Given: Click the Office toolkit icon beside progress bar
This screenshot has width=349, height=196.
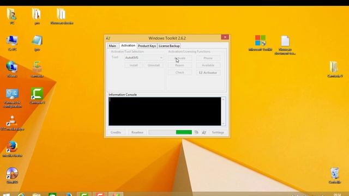Looking at the screenshot, I should pos(196,132).
